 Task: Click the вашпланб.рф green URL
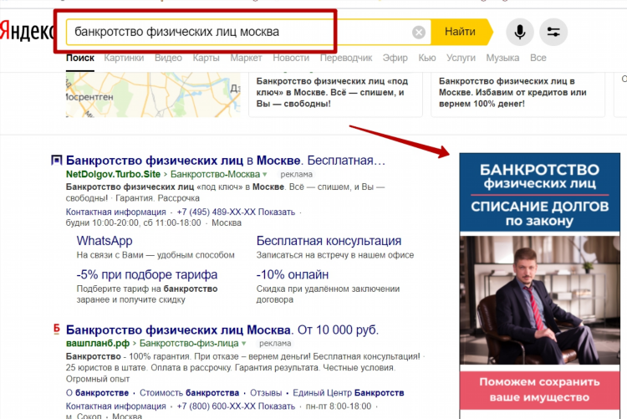98,344
